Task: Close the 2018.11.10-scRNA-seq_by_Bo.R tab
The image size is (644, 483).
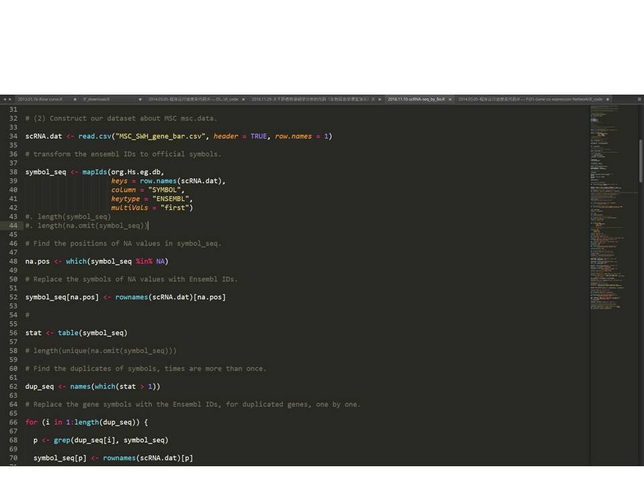Action: [x=450, y=99]
